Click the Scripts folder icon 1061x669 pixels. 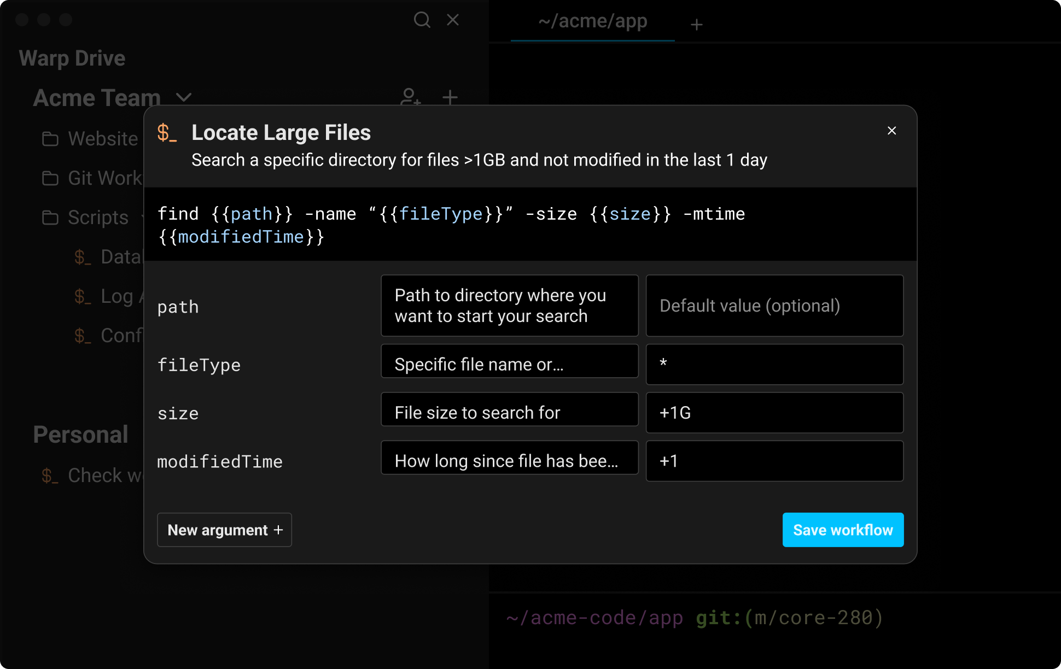tap(50, 218)
